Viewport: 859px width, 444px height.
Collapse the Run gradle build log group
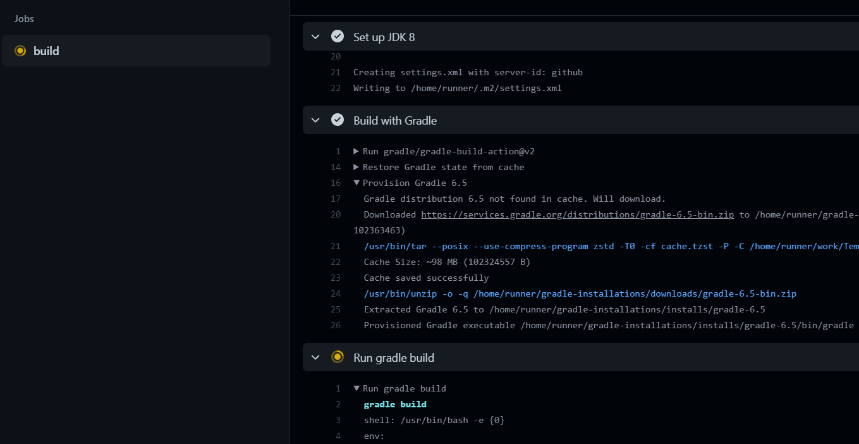pyautogui.click(x=356, y=388)
